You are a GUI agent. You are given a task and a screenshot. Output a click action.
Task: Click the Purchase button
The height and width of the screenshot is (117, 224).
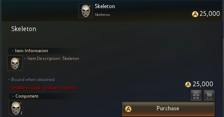click(x=168, y=109)
